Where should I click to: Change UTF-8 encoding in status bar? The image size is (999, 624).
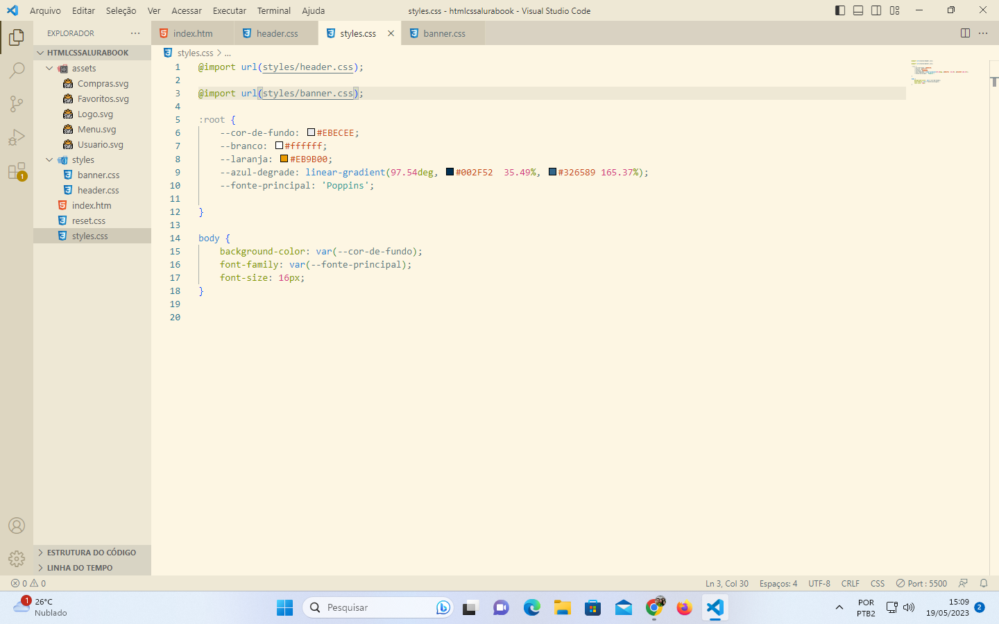819,583
